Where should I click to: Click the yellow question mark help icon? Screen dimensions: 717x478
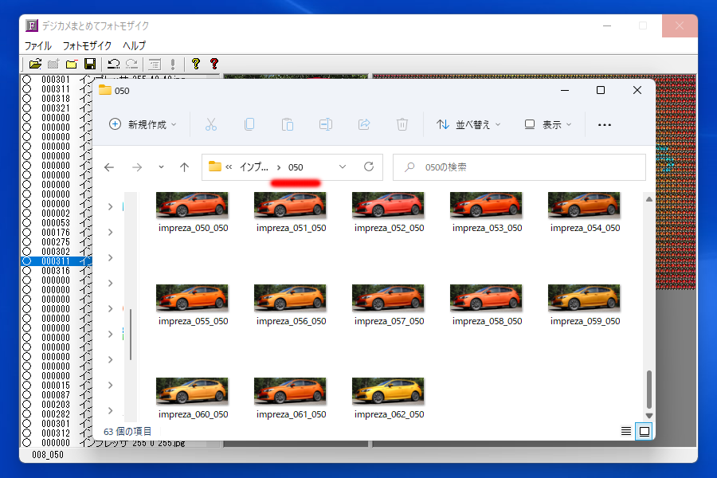coord(196,64)
